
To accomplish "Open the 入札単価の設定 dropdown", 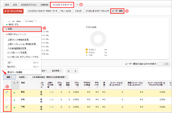I will (49, 77).
